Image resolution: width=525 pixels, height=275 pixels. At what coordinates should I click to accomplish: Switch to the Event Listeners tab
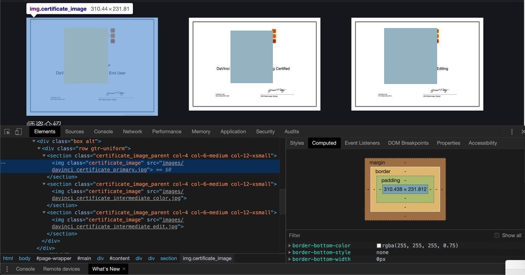(362, 143)
